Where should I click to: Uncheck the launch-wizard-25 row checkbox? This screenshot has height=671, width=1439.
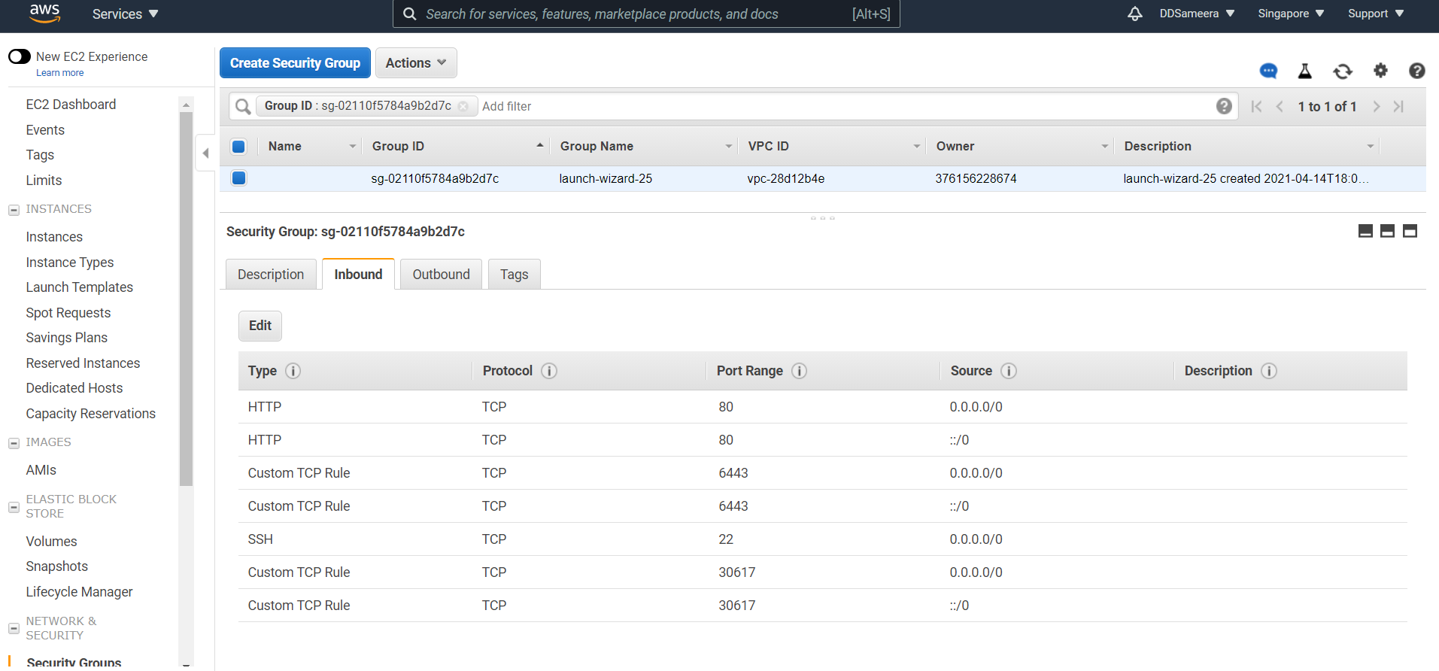pyautogui.click(x=238, y=178)
